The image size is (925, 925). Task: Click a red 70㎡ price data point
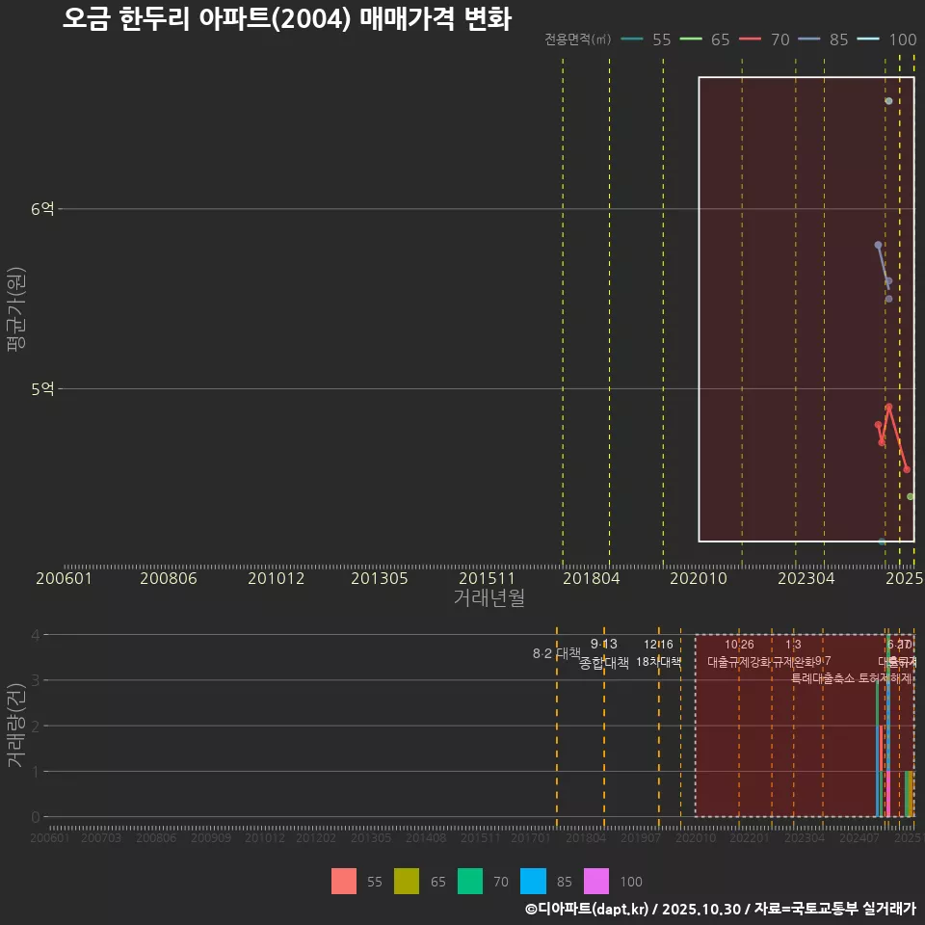(x=887, y=409)
